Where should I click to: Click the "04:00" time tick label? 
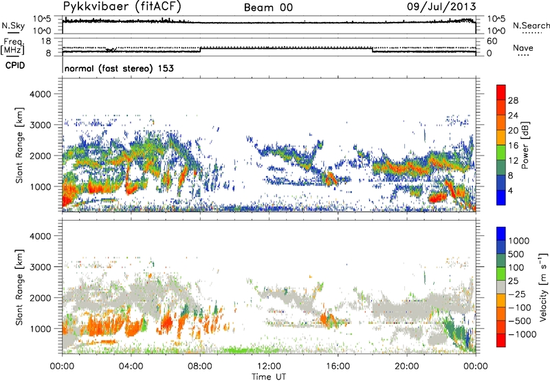pos(131,367)
